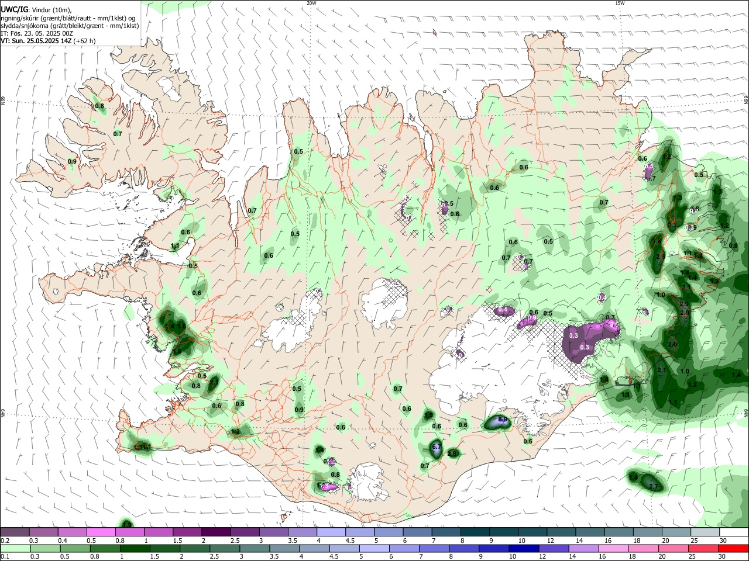This screenshot has height=561, width=749.
Task: Select the 'rigning/skúrir' legend description line
Action: 68,18
